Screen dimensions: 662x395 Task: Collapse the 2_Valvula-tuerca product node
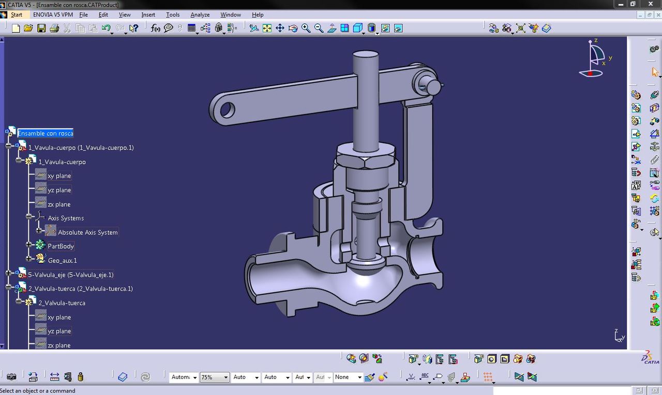coord(9,288)
